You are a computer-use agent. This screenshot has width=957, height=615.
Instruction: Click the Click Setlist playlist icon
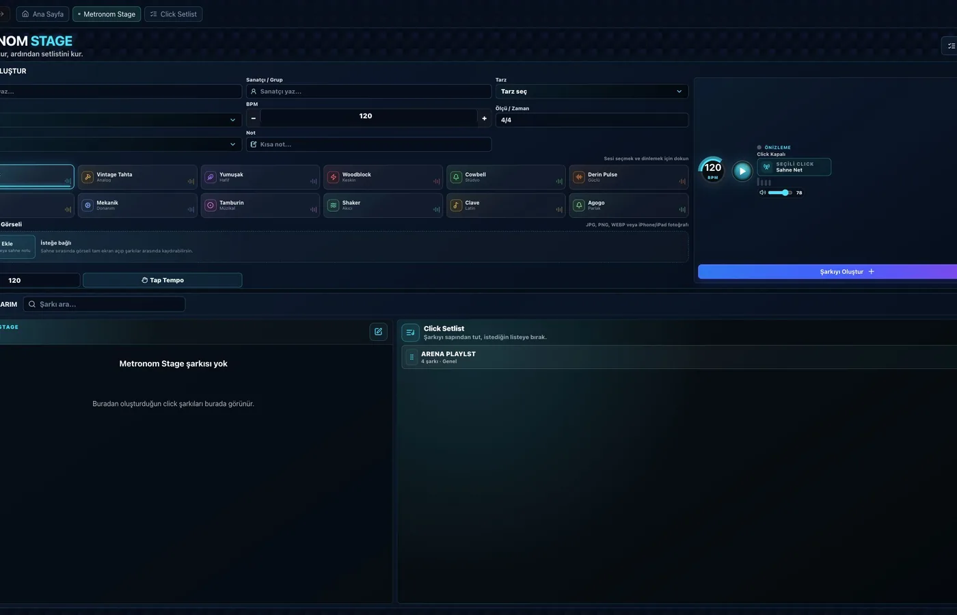coord(410,332)
